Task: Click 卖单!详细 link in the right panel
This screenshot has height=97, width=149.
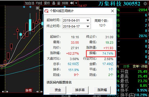Action: pyautogui.click(x=140, y=66)
